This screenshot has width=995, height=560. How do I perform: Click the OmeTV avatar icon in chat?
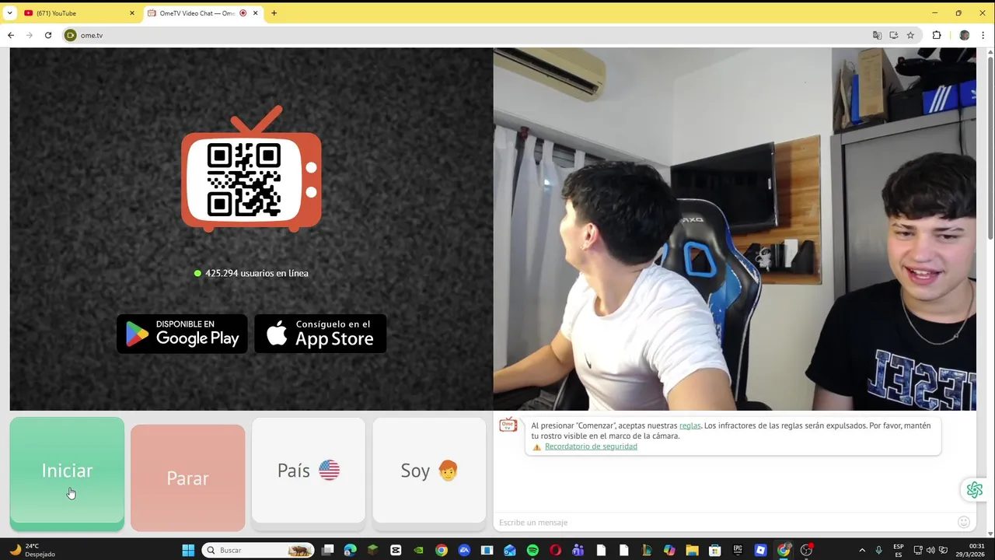click(508, 425)
